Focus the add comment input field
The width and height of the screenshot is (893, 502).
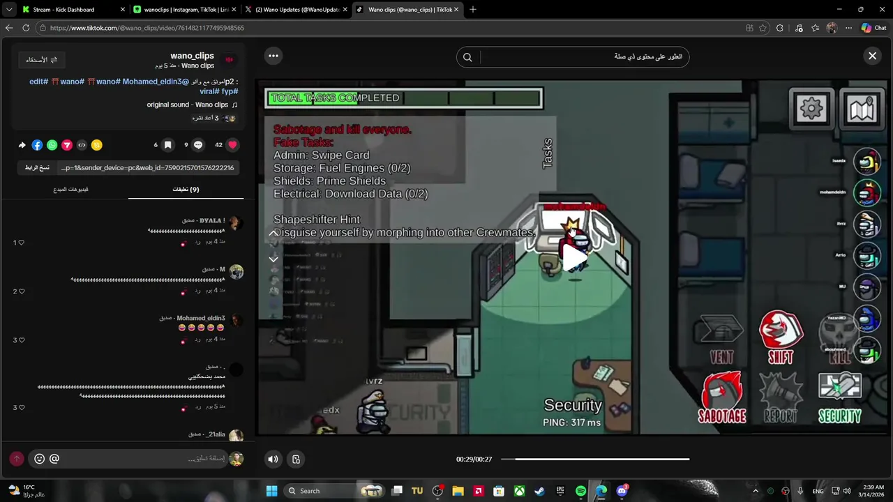point(145,459)
